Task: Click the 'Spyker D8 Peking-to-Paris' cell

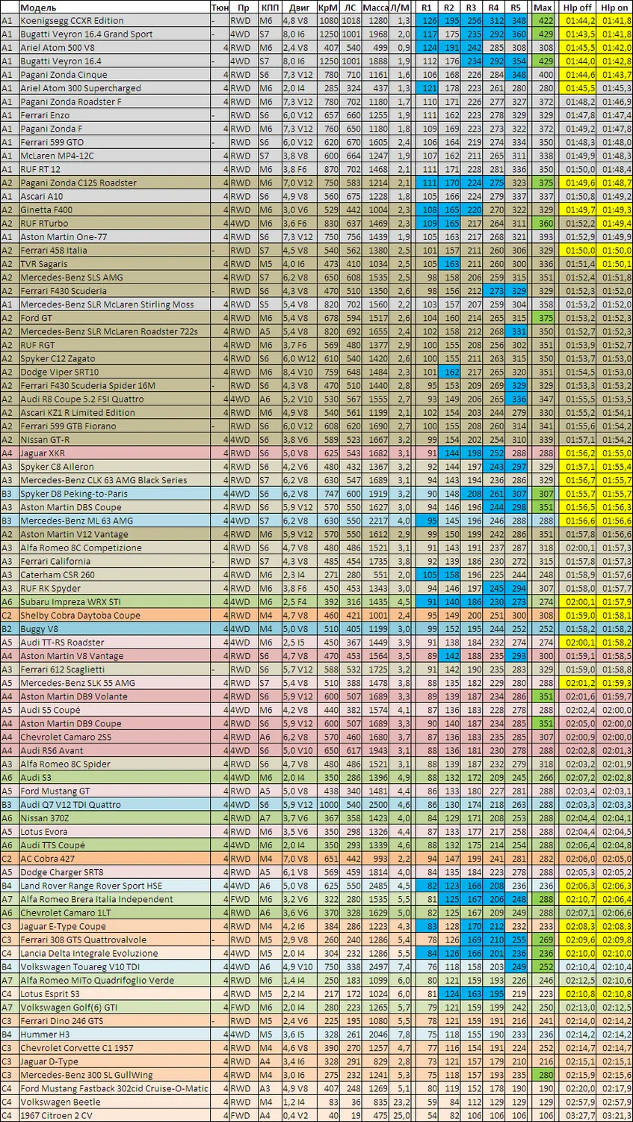Action: point(114,494)
